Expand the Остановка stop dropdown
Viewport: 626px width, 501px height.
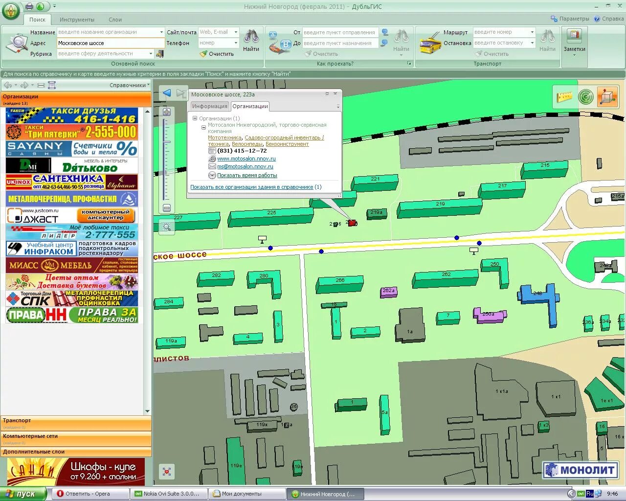(533, 43)
